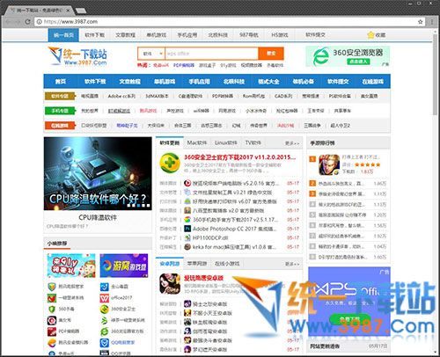Click the site logo at www.3987.com
This screenshot has width=440, height=357.
(78, 56)
